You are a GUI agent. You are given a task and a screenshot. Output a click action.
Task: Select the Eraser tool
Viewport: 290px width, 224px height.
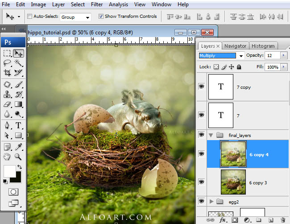coord(7,104)
